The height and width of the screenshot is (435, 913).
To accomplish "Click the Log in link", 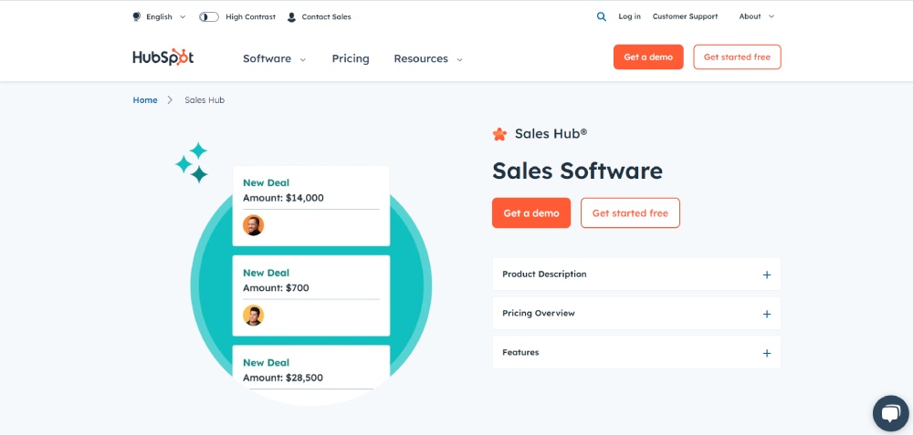I will [629, 16].
